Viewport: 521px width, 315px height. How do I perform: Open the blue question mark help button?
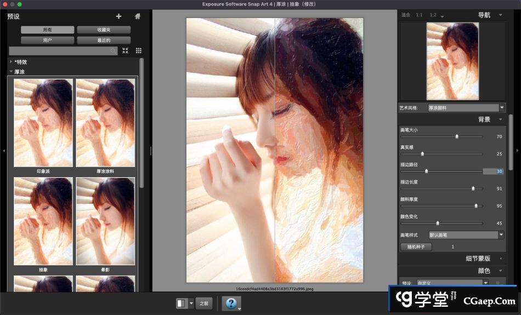pos(231,303)
